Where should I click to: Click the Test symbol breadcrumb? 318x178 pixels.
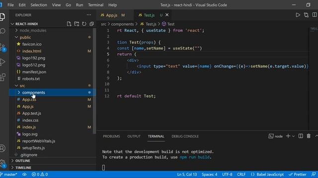[x=168, y=24]
